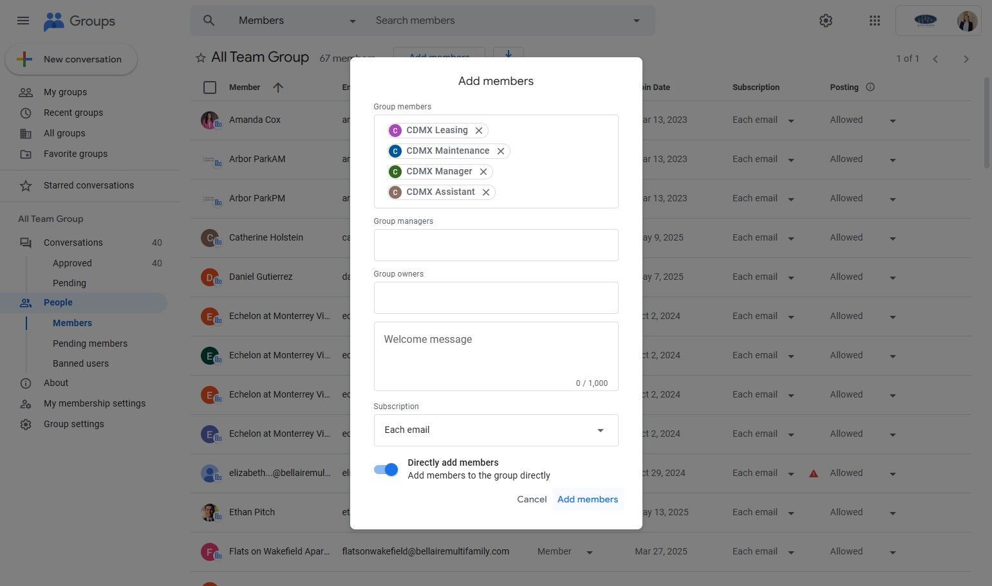
Task: Open the Subscription dropdown in dialog
Action: pos(496,430)
